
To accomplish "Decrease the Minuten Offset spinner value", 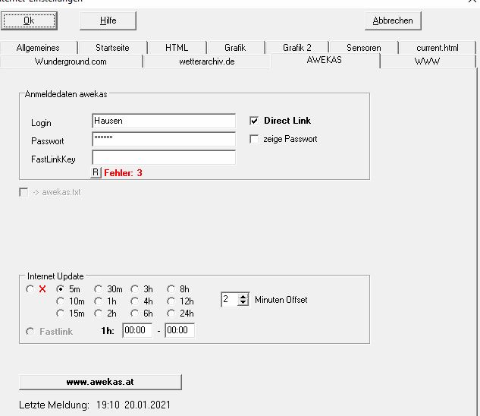I will 243,303.
